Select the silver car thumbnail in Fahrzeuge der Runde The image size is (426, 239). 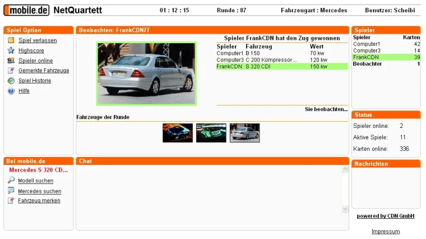(244, 133)
